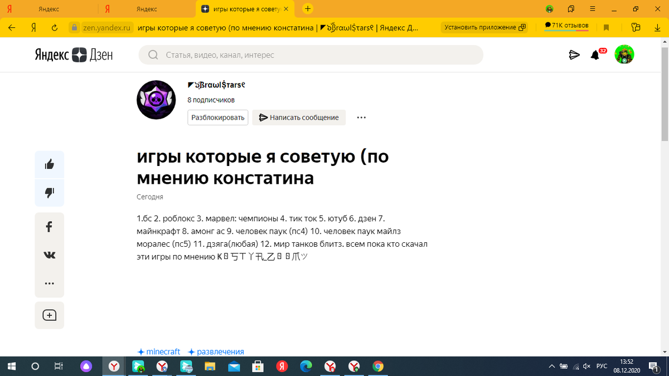Image resolution: width=669 pixels, height=376 pixels.
Task: Open a new browser tab with the plus
Action: 307,9
